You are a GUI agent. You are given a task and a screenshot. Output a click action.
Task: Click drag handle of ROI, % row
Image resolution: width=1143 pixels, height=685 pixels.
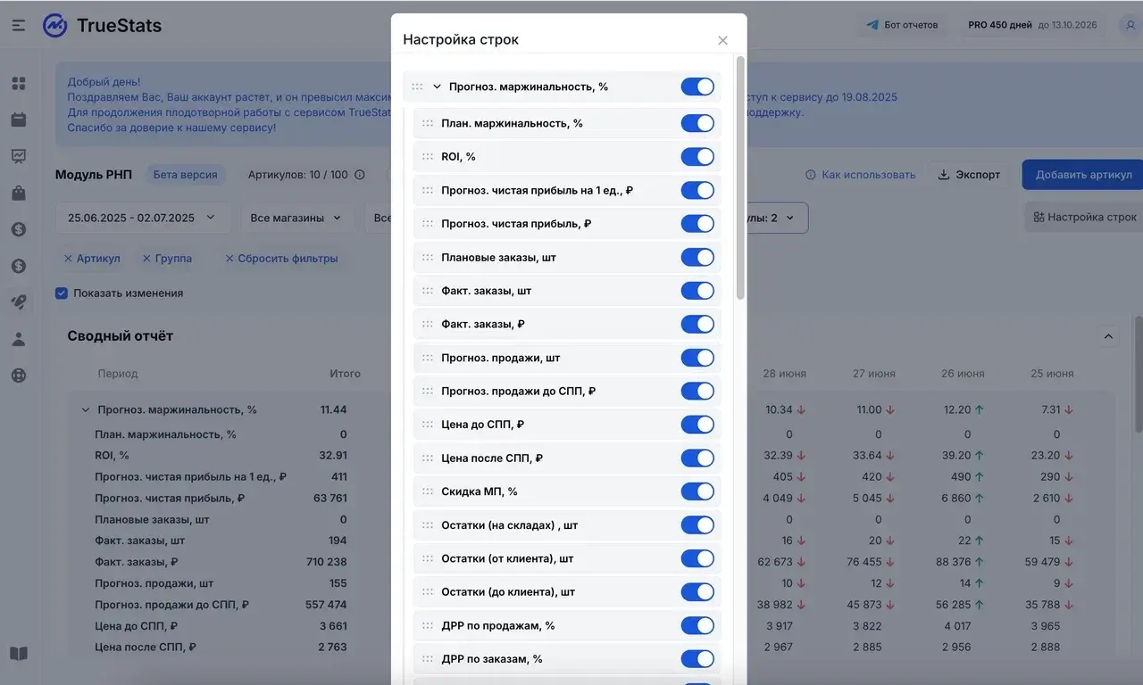[428, 157]
